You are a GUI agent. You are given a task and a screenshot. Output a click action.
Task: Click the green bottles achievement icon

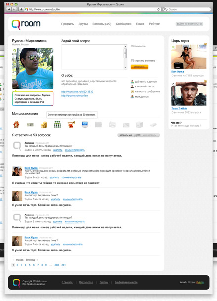pos(57,125)
